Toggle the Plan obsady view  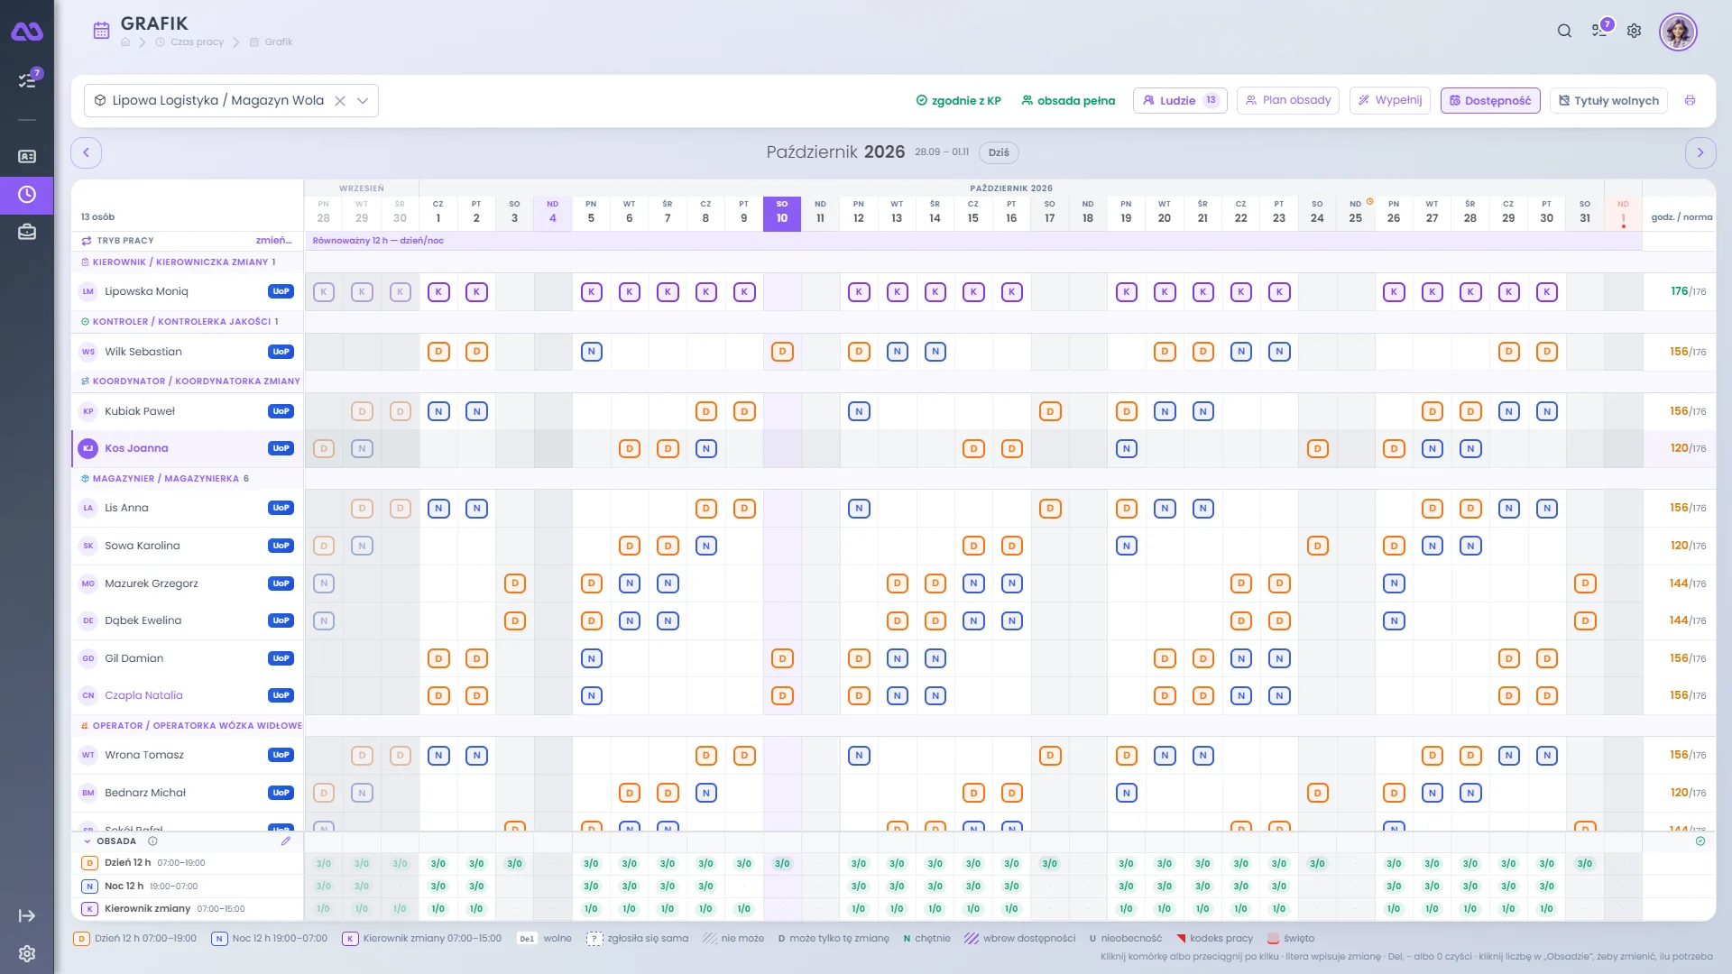[x=1287, y=100]
